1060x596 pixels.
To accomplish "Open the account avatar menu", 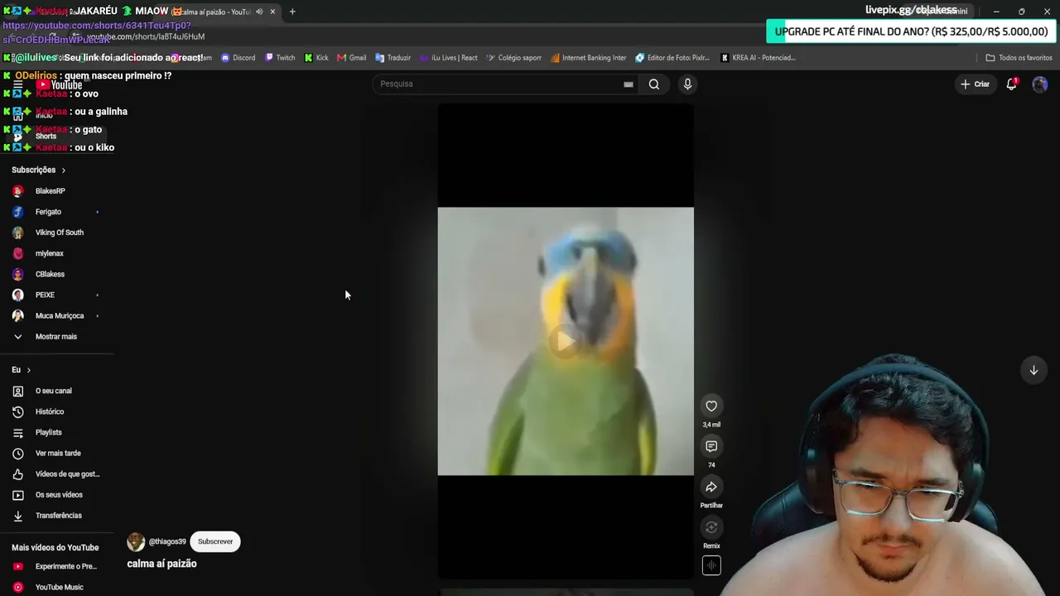I will (1040, 84).
